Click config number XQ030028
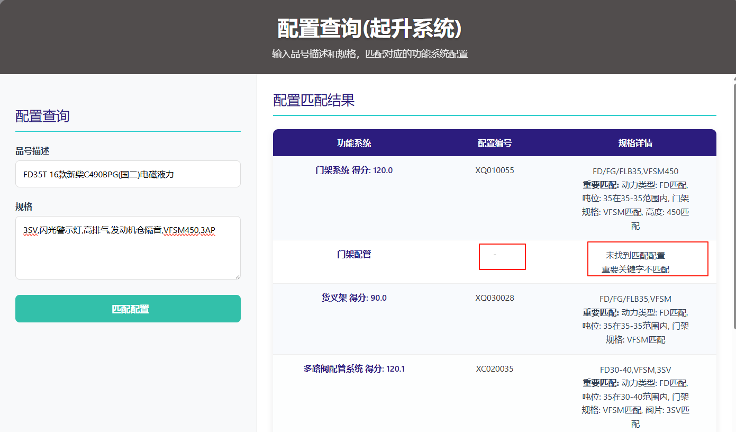Viewport: 736px width, 432px height. coord(494,298)
